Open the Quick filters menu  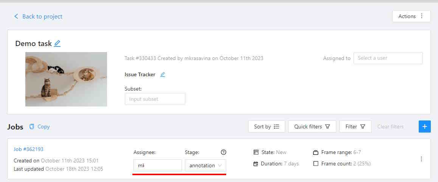(x=312, y=126)
